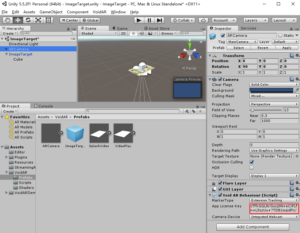Open the Background color swatch

point(271,90)
